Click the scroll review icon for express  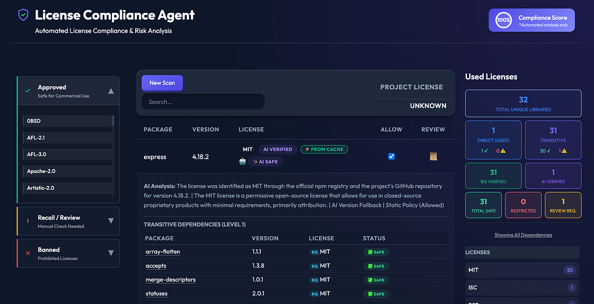point(433,156)
